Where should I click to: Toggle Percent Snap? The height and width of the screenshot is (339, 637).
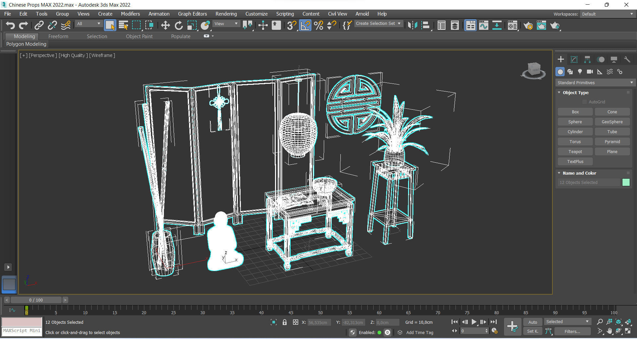point(318,25)
